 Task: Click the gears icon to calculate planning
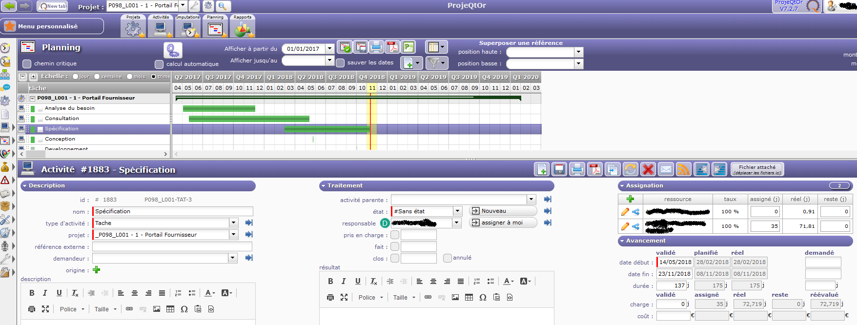(173, 50)
